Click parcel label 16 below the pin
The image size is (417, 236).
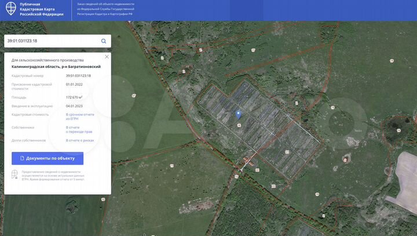[239, 125]
